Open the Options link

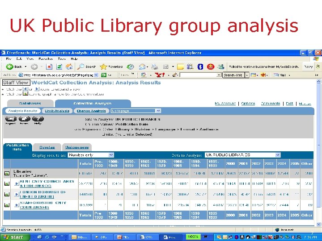coord(248,103)
